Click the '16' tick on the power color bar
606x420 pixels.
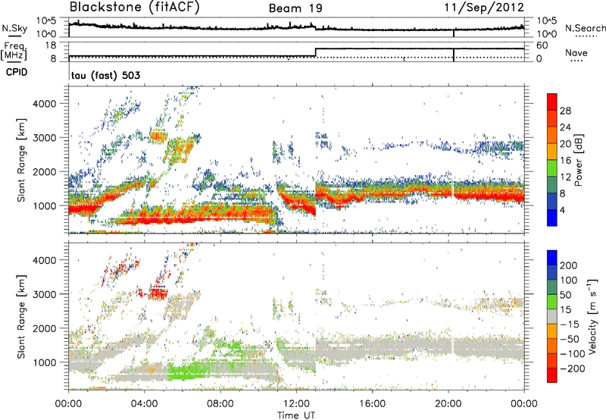pyautogui.click(x=565, y=161)
